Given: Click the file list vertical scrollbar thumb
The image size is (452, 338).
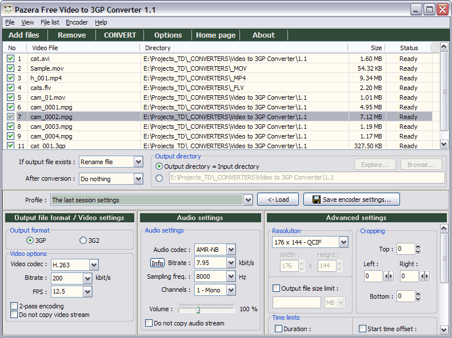Looking at the screenshot, I should 444,91.
